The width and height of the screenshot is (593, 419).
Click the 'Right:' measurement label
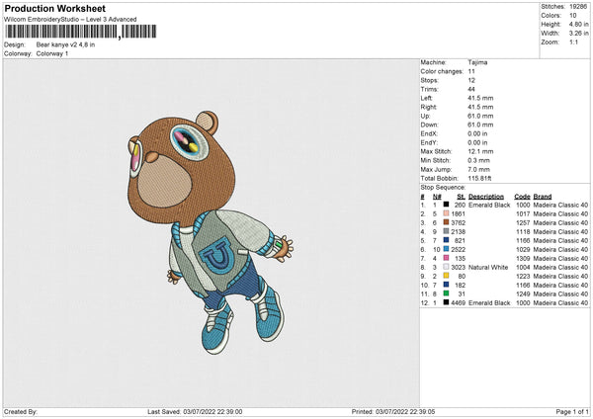tap(429, 107)
